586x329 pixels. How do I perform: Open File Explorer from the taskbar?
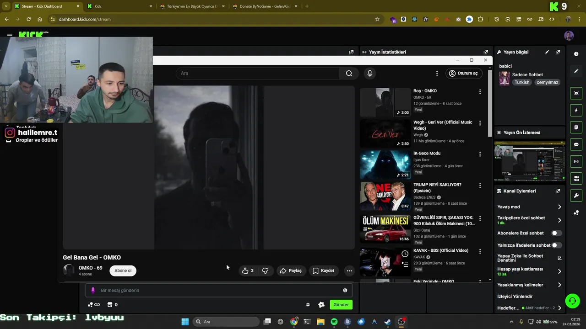(320, 322)
